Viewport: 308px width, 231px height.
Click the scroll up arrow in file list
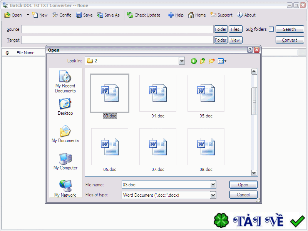click(x=254, y=72)
